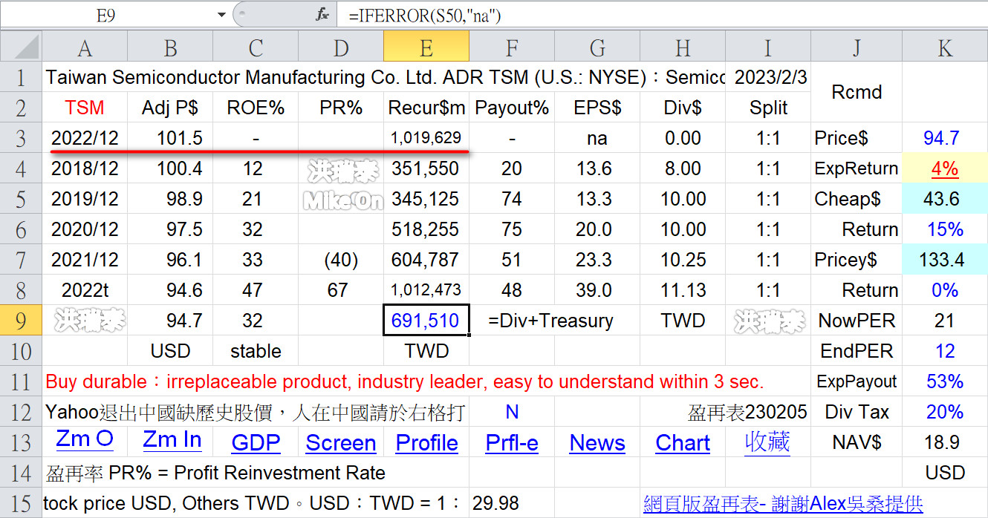
Task: Select column K header
Action: pos(945,47)
